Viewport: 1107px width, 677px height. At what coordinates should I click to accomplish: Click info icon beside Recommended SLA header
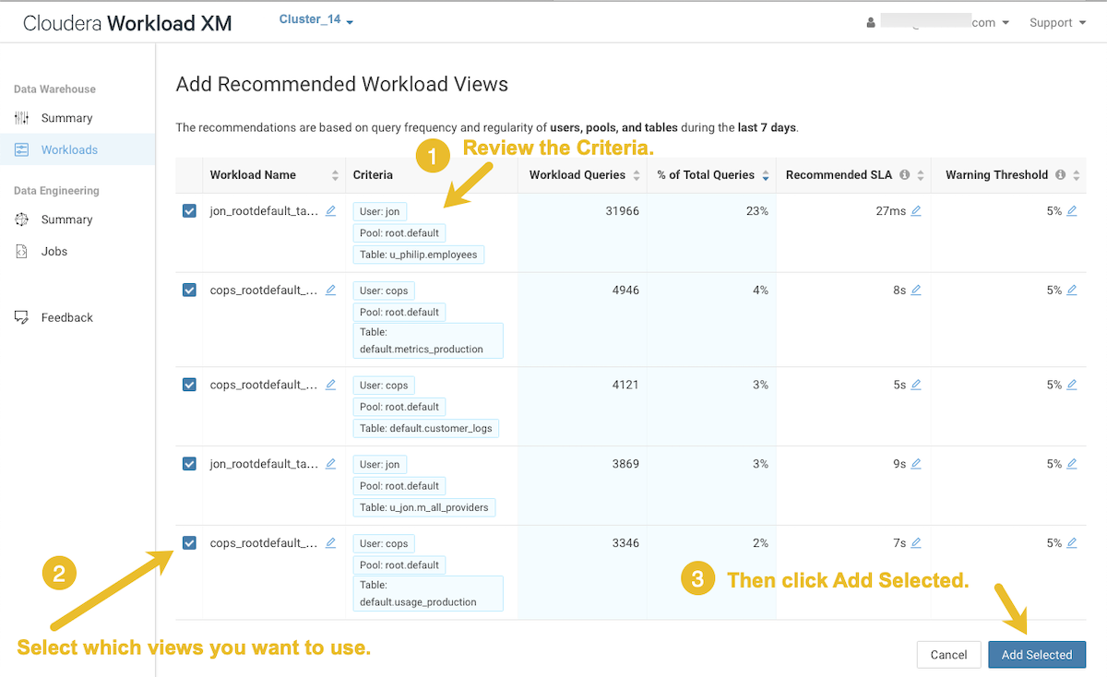pyautogui.click(x=905, y=175)
